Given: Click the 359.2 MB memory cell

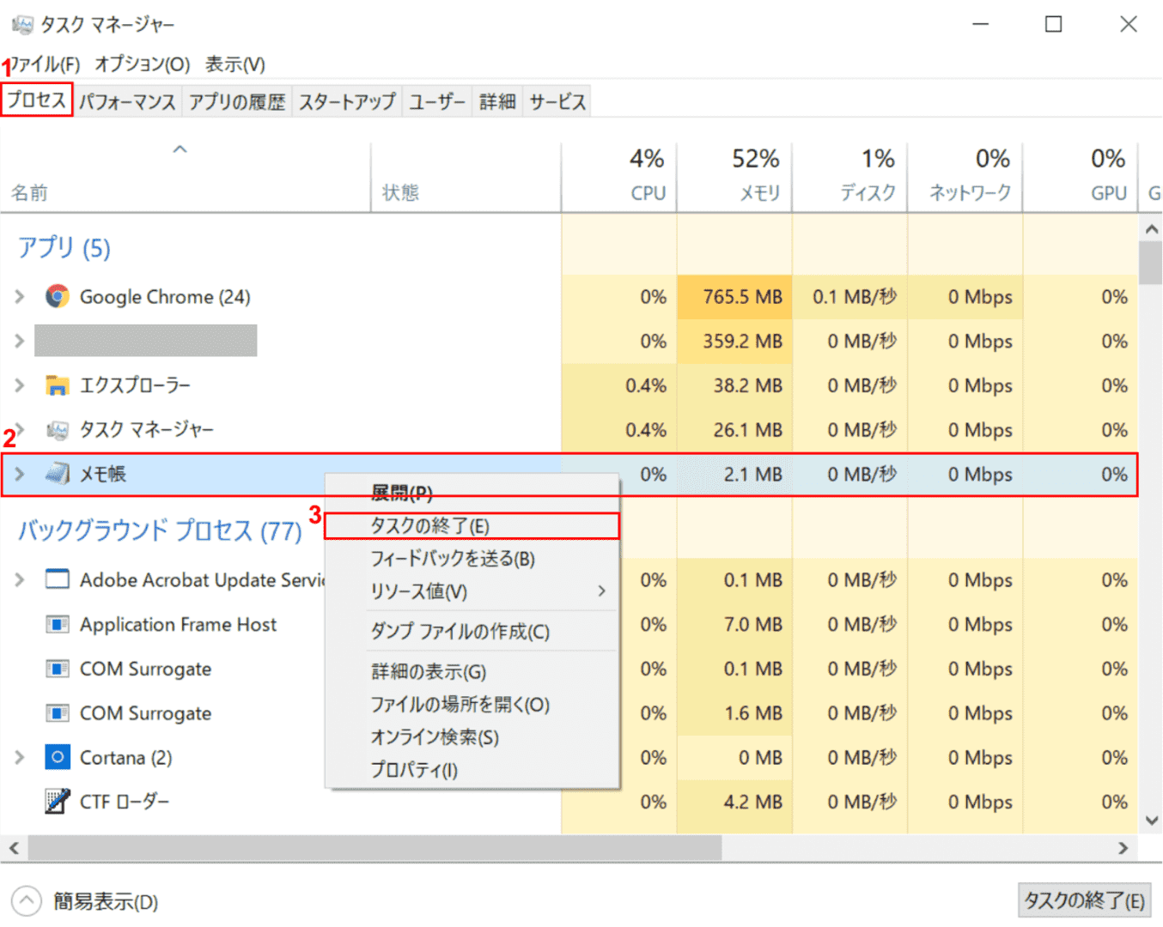Looking at the screenshot, I should tap(734, 341).
